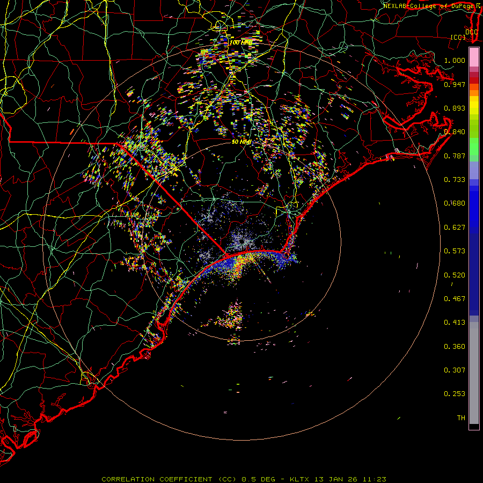Select the 0.573 scale value
The image size is (483, 483).
tap(455, 251)
